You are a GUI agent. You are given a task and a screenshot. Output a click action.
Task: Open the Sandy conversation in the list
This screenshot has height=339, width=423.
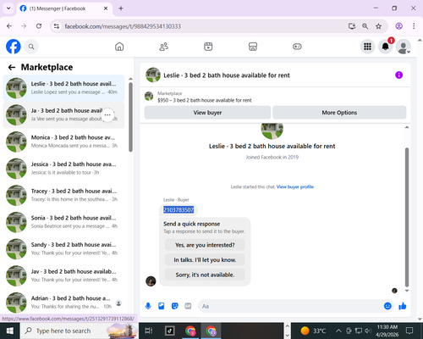pos(63,249)
